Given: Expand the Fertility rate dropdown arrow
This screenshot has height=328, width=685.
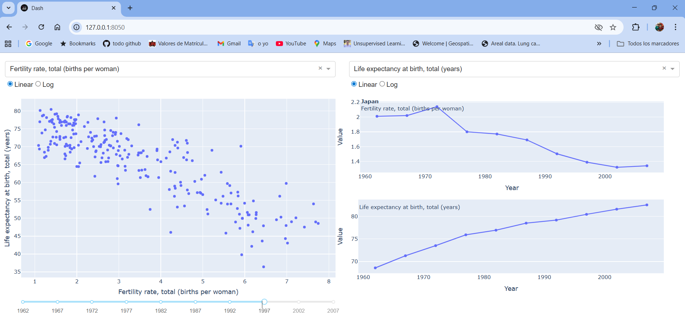Looking at the screenshot, I should click(x=328, y=69).
